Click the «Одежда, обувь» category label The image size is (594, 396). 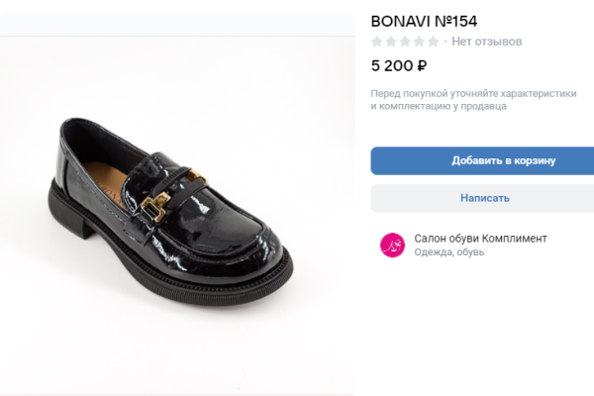pos(446,253)
